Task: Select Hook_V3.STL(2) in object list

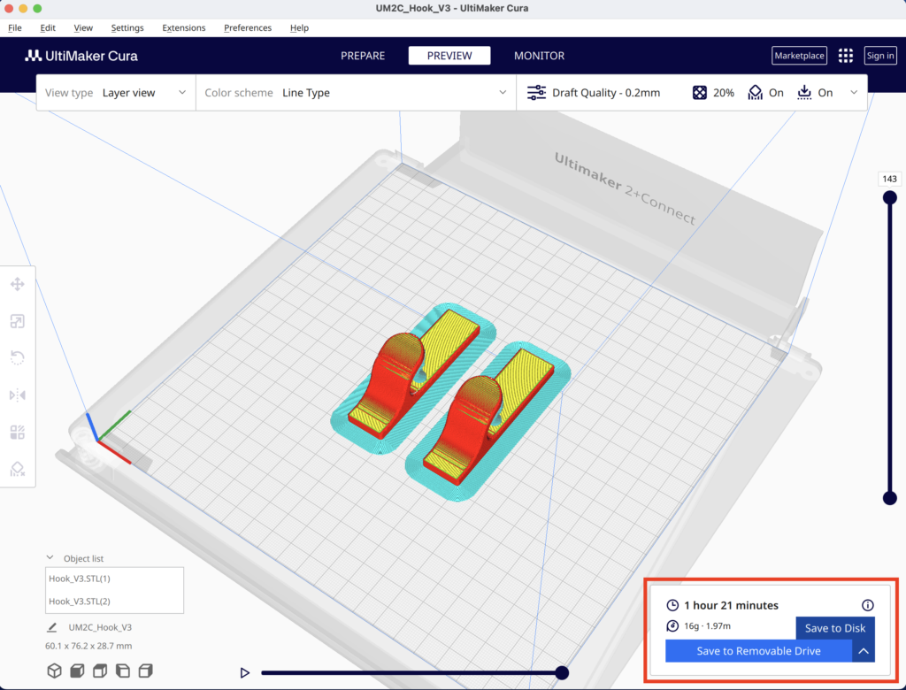Action: (114, 601)
